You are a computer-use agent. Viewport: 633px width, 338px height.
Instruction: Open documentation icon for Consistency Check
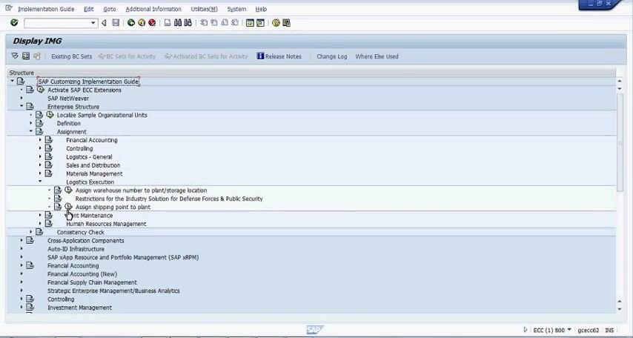(x=39, y=232)
